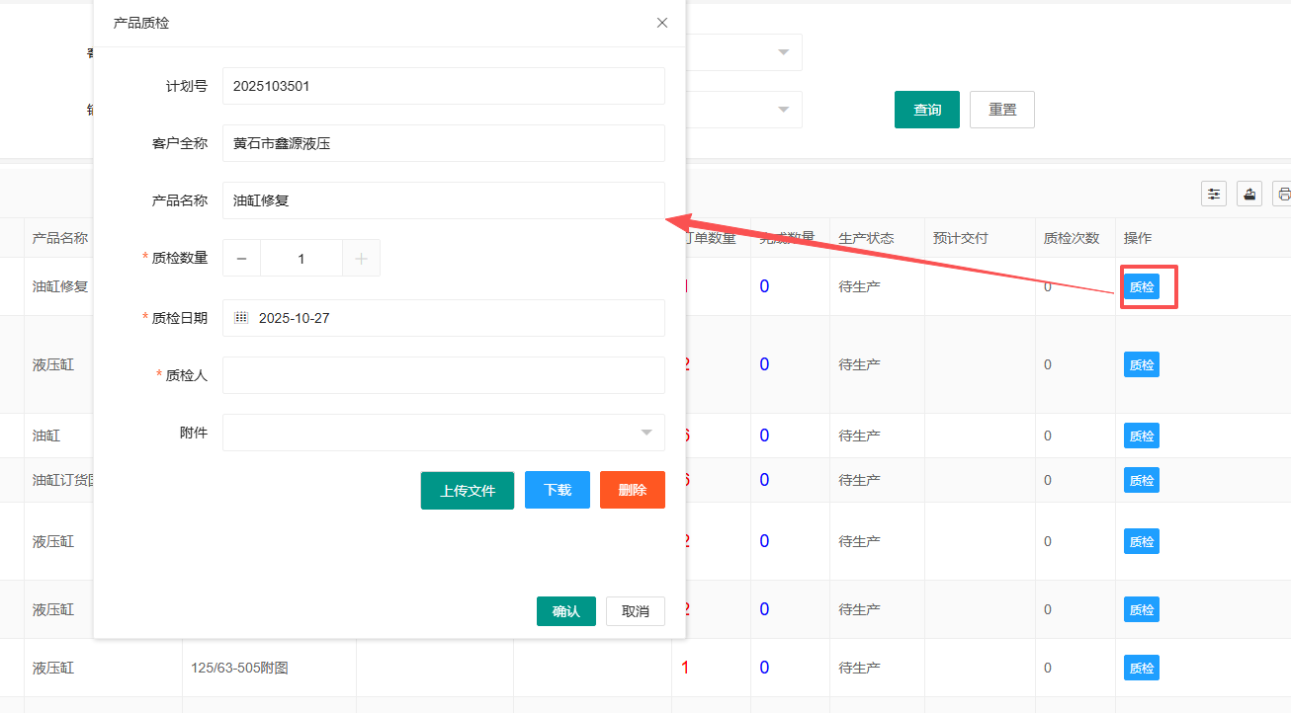Click 质检 in the 125/63-505附图 row
This screenshot has height=713, width=1291.
[1141, 669]
